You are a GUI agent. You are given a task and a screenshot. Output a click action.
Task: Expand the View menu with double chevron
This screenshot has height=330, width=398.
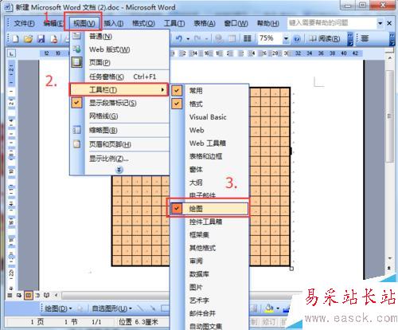[119, 170]
